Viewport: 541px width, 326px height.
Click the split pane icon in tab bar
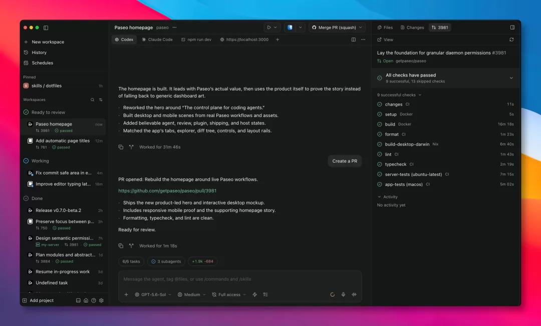[354, 39]
